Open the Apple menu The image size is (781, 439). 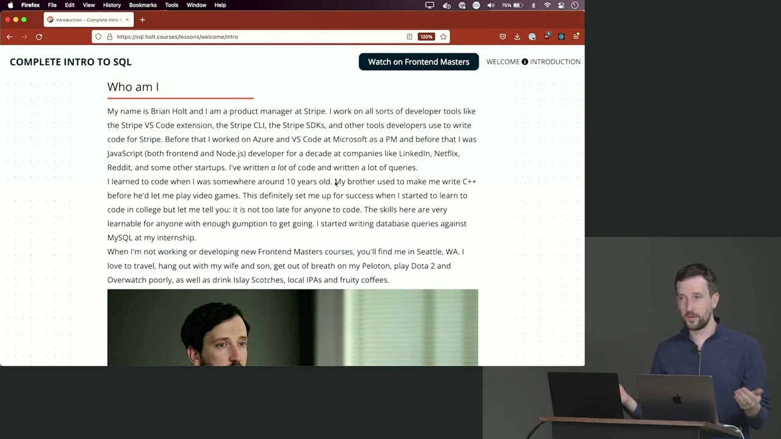click(x=10, y=5)
